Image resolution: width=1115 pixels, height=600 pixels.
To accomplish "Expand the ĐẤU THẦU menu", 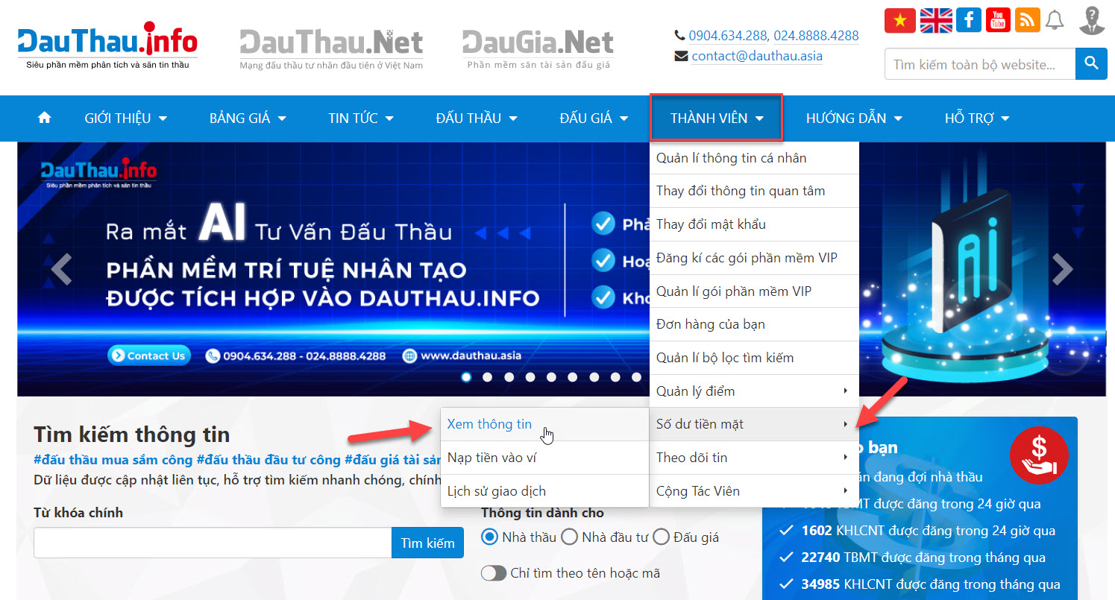I will point(477,118).
